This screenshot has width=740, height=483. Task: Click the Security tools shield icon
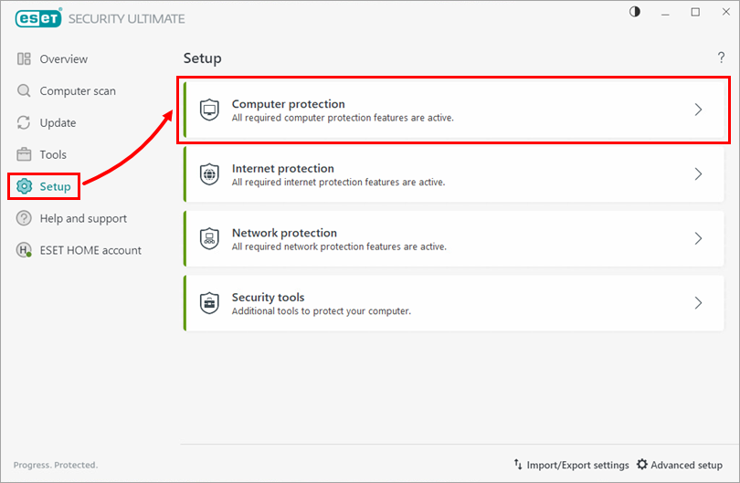tap(209, 303)
